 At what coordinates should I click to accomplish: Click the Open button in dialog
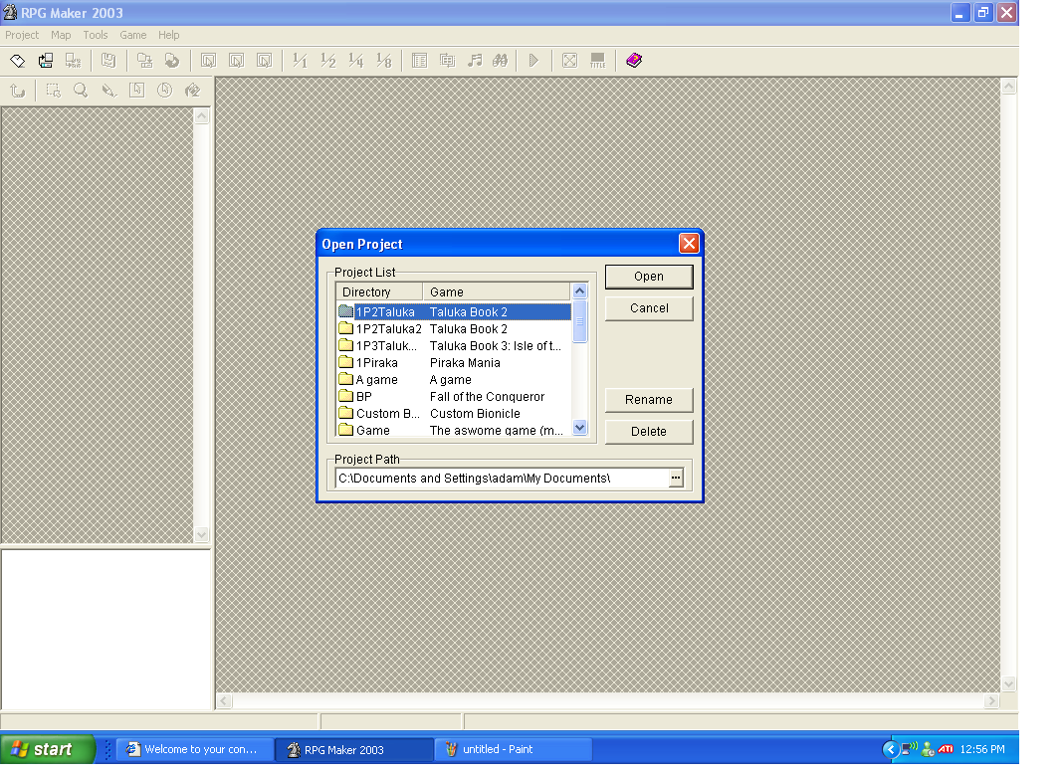point(648,277)
